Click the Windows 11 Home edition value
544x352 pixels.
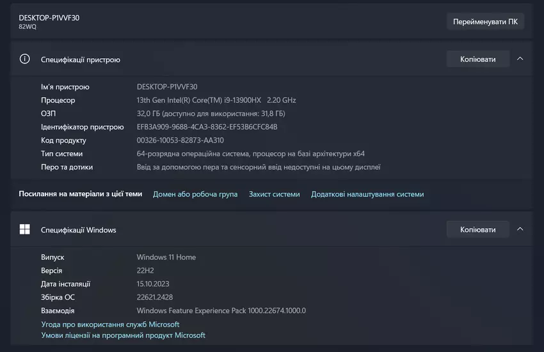(x=166, y=257)
